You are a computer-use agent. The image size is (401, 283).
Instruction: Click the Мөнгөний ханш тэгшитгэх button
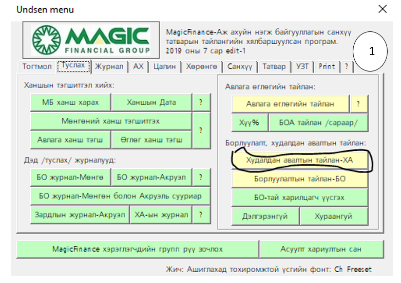(x=111, y=121)
